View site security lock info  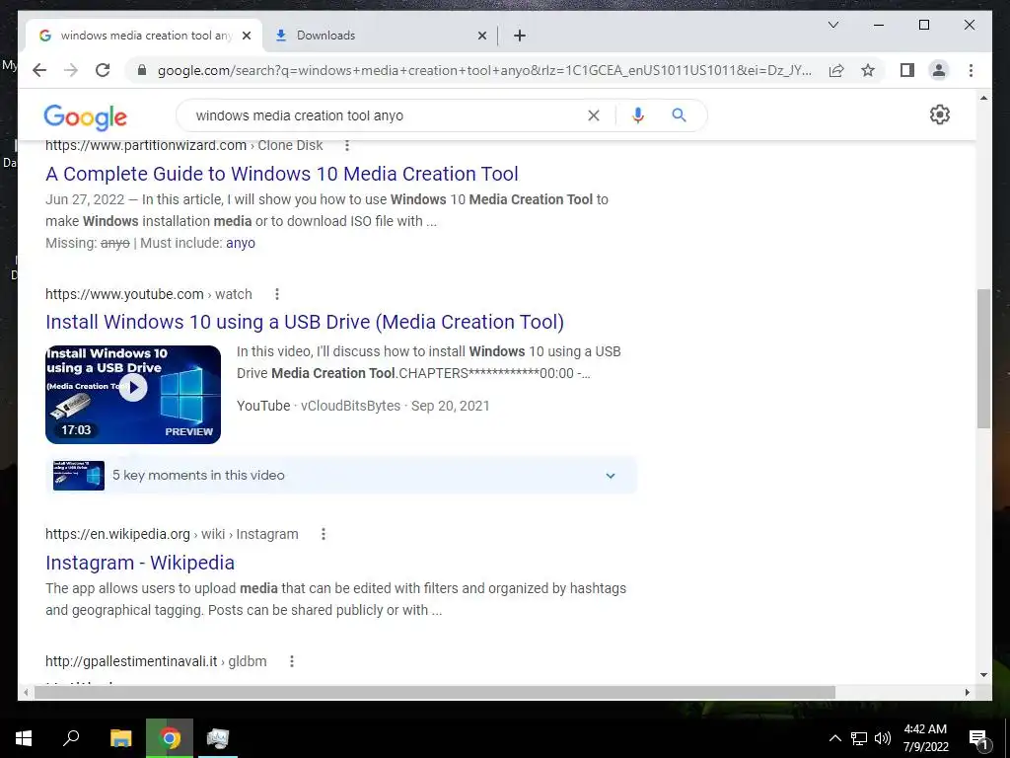pos(142,70)
